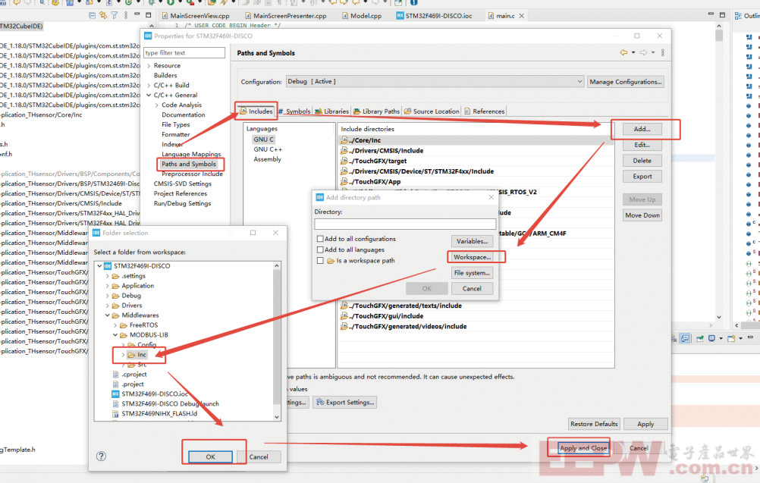Click the STM32F469NIHX_FLASH.ld file icon
The image size is (760, 483).
(115, 414)
